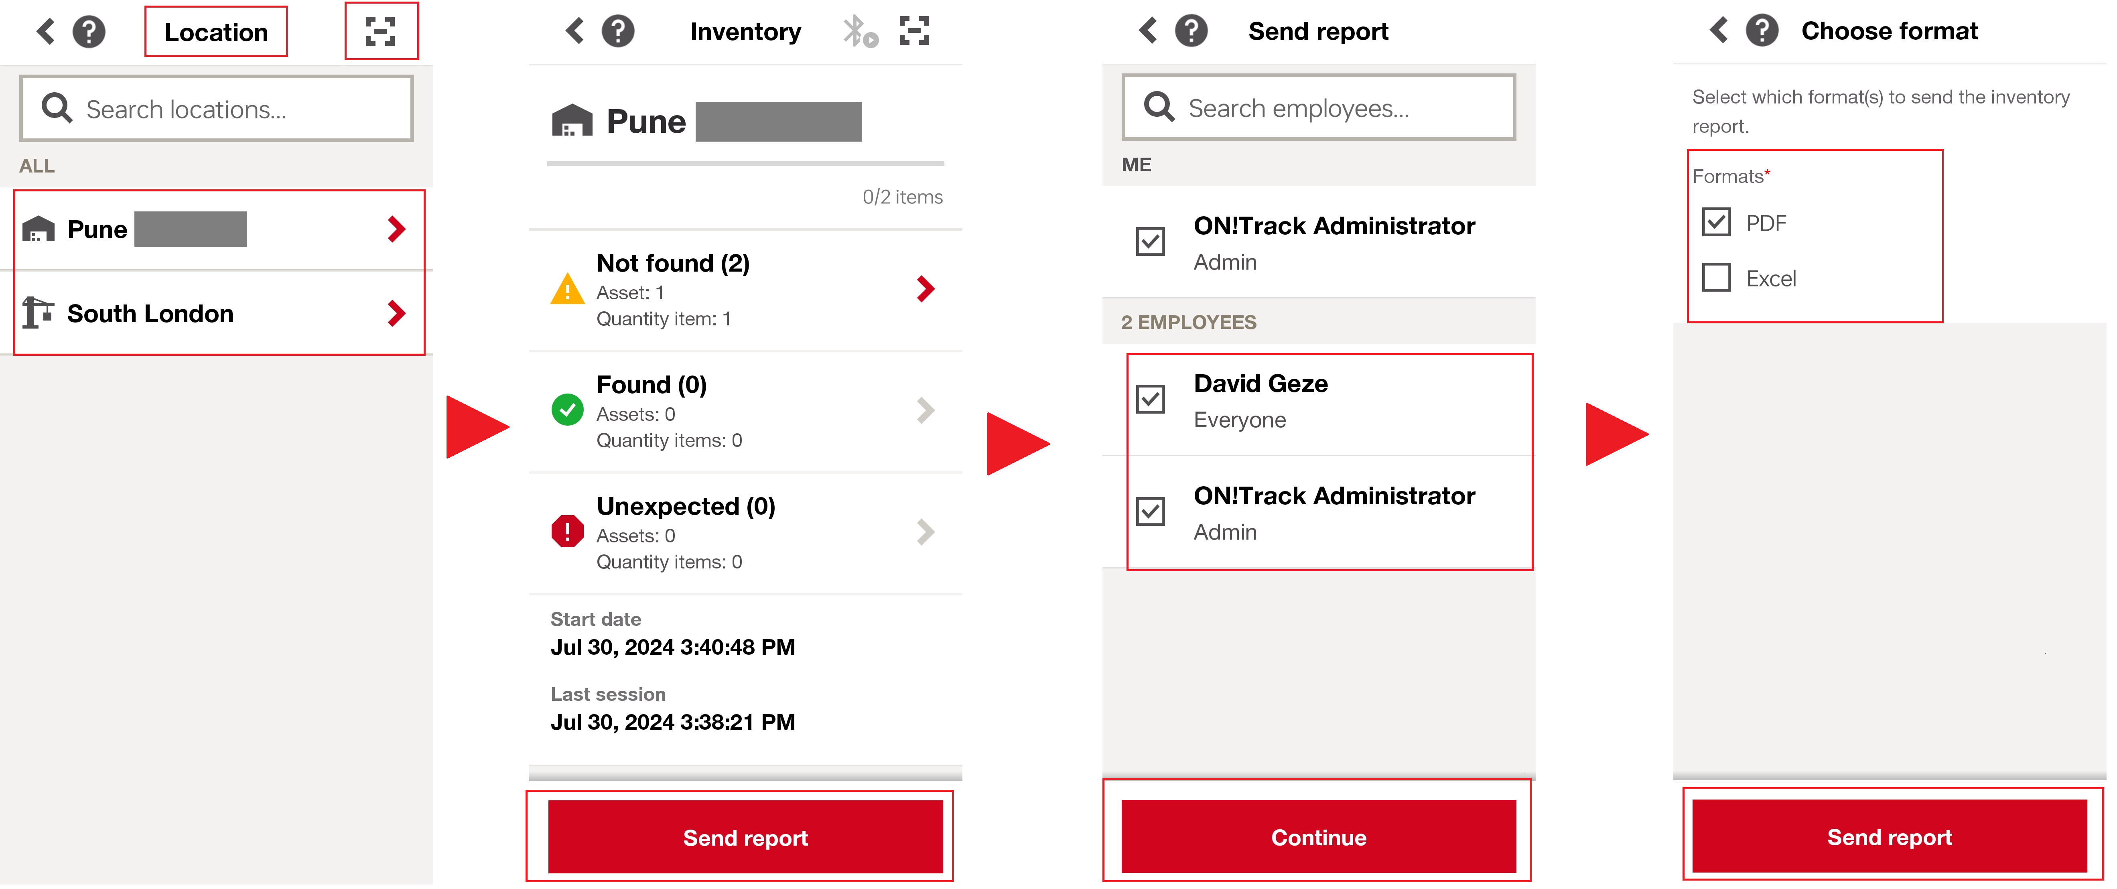
Task: Toggle the Excel format checkbox
Action: click(x=1717, y=278)
